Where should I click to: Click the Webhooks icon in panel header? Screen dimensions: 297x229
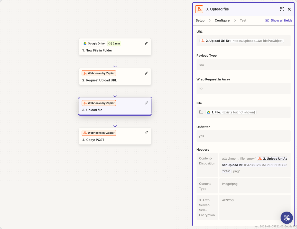(199, 9)
